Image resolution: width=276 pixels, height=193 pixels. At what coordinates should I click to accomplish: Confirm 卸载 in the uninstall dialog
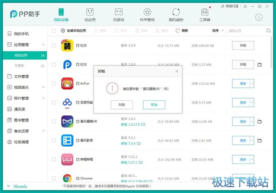coord(122,105)
